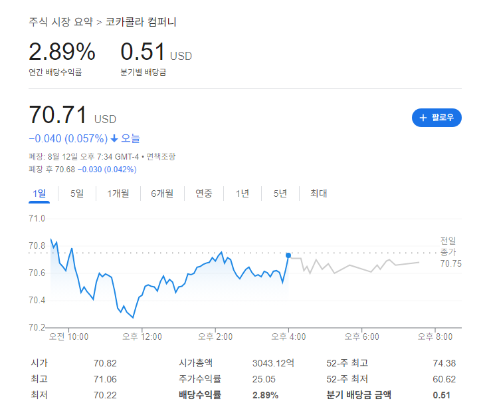Click the 분기별 배당금 caption
Screen dimensions: 491x409
(x=144, y=72)
